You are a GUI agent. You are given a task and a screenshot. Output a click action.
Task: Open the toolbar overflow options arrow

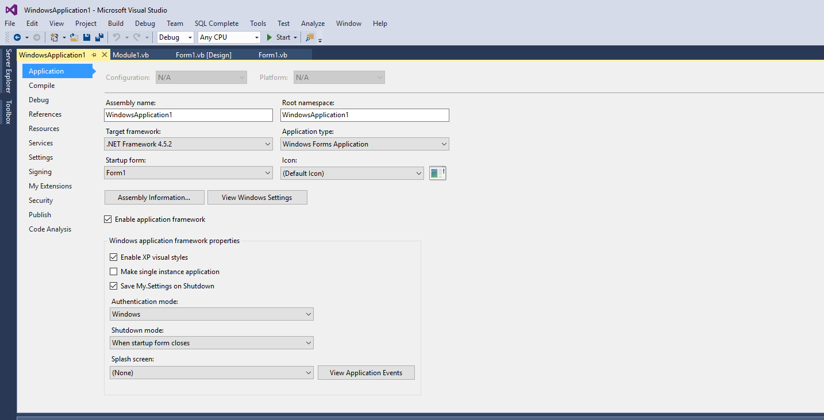click(x=320, y=40)
